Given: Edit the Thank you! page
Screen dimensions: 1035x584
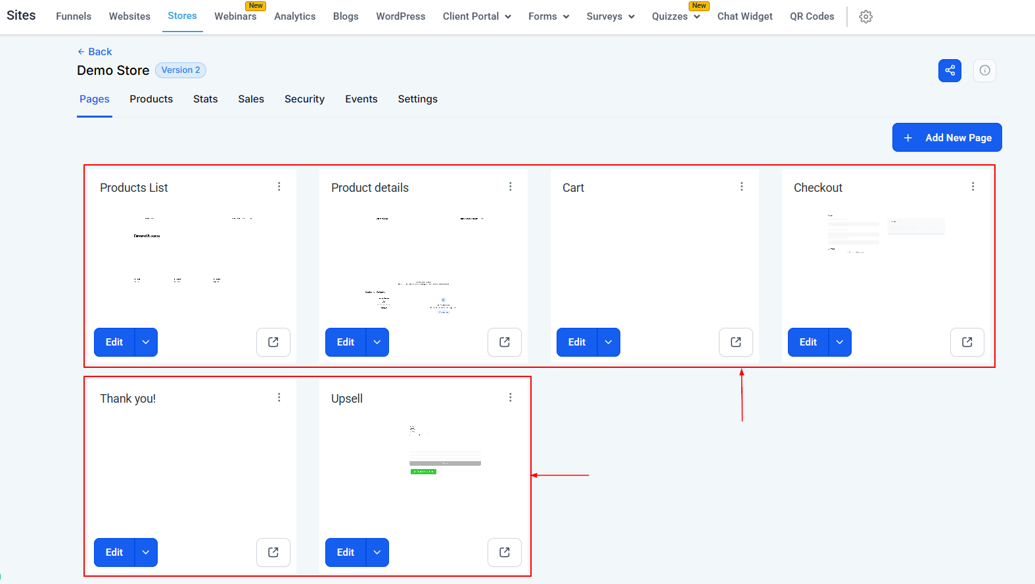Looking at the screenshot, I should [x=114, y=552].
